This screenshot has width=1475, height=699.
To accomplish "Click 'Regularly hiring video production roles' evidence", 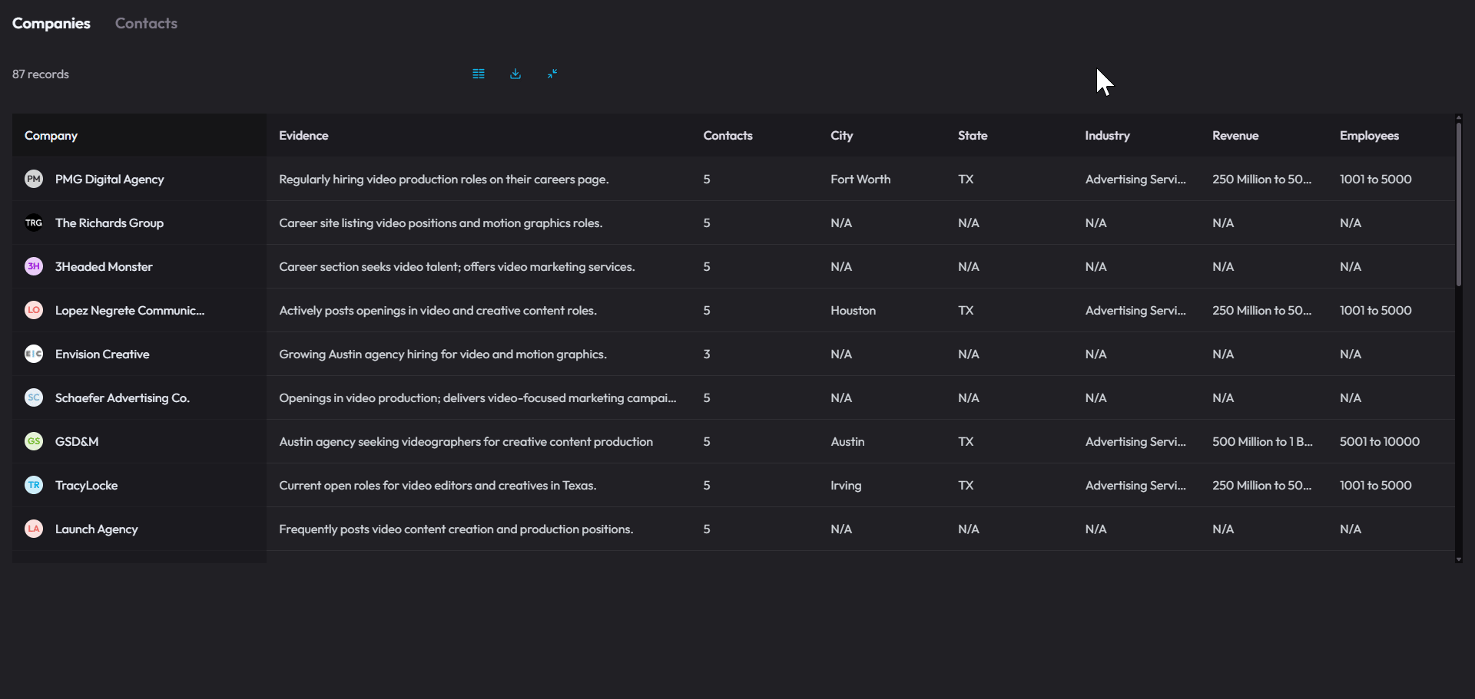I will [x=443, y=179].
